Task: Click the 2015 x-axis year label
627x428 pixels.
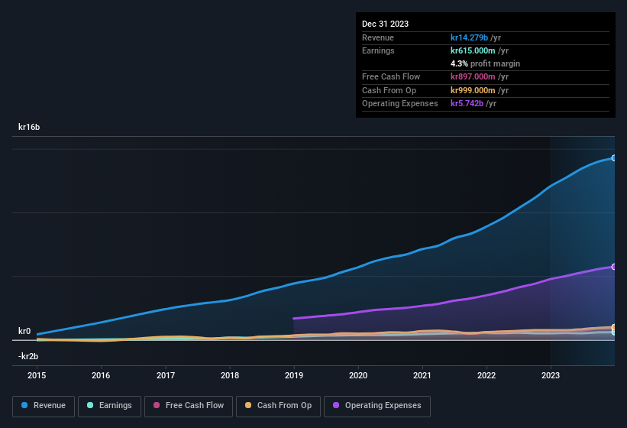Action: tap(37, 375)
